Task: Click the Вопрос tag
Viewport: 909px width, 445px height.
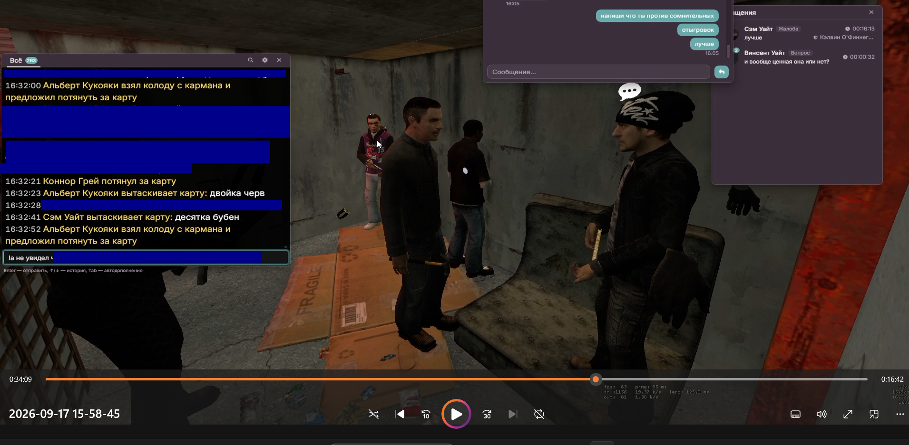Action: [800, 53]
